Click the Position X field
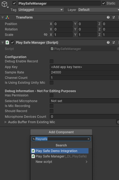This screenshot has width=119, height=180. click(63, 24)
